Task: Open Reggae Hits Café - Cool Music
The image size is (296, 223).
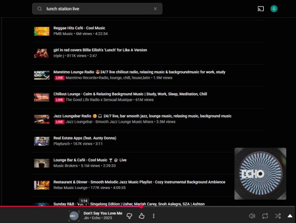Action: [79, 28]
